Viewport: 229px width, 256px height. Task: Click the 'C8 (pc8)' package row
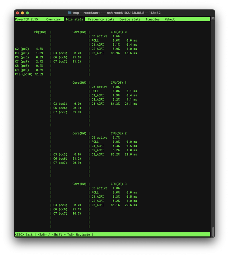click(x=29, y=66)
